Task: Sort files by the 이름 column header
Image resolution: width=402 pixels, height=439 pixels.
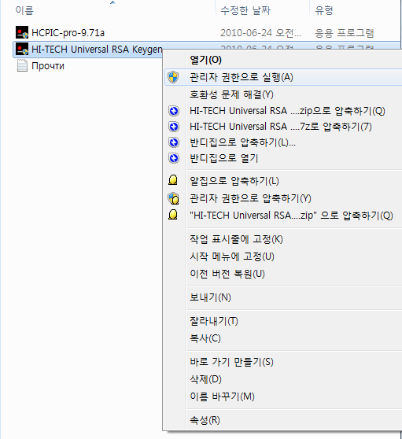Action: (x=113, y=10)
